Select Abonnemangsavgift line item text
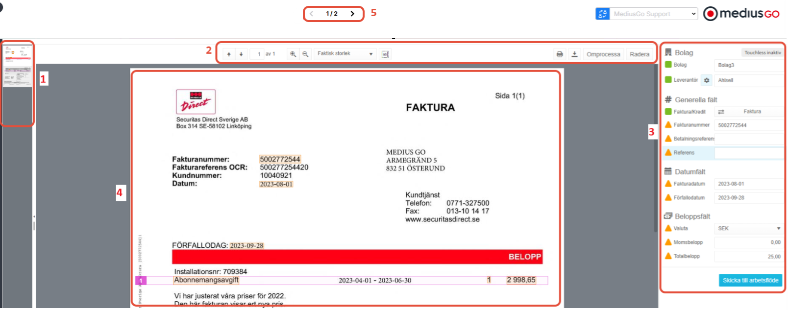Screen dimensions: 789x311 coord(206,280)
